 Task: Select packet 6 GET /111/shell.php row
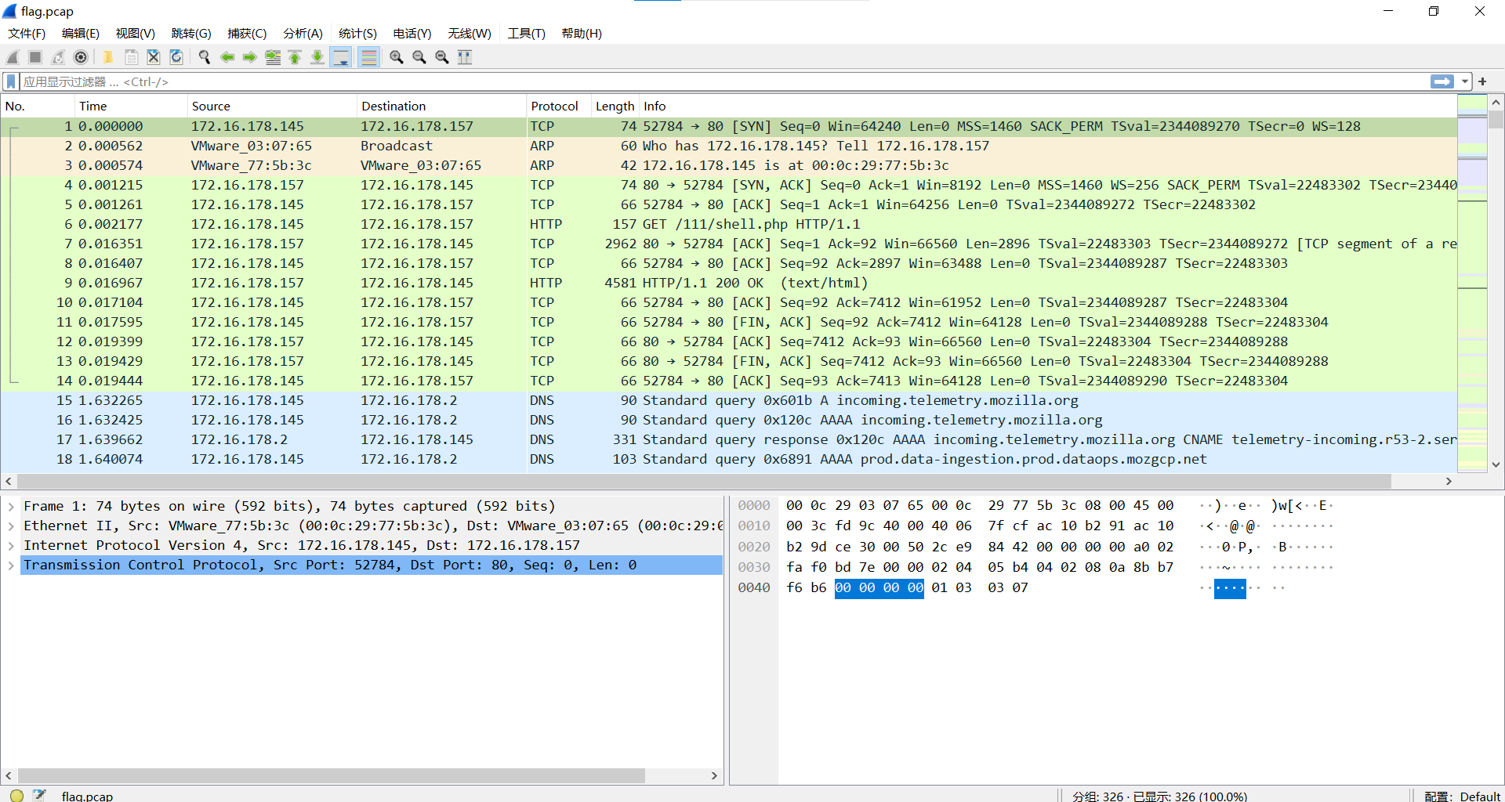click(729, 224)
